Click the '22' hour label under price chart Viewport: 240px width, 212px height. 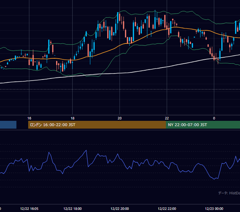[x=167, y=118]
